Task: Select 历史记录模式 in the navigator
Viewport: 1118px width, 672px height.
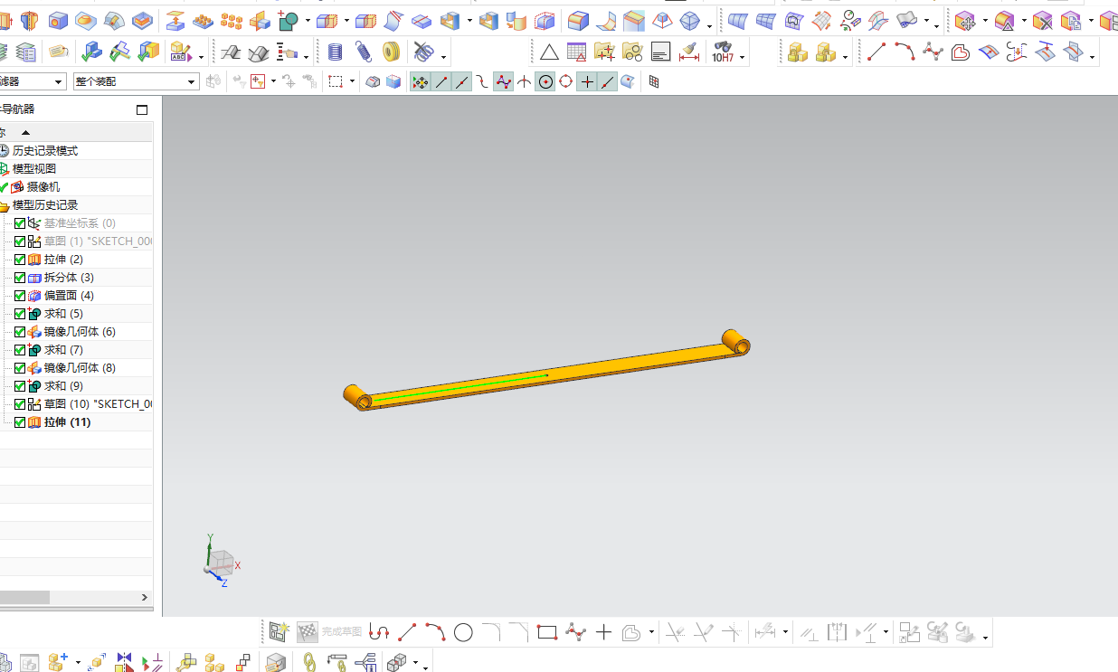Action: tap(45, 151)
